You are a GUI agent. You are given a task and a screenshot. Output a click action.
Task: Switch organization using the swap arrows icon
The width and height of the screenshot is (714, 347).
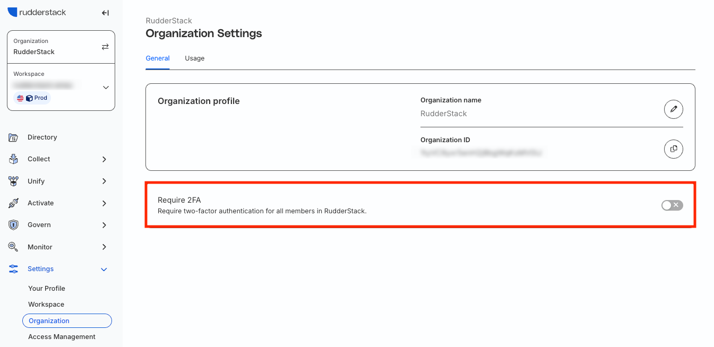pos(105,47)
